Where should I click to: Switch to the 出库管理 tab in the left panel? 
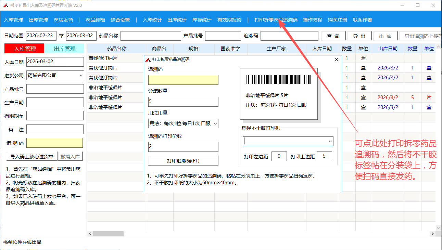pyautogui.click(x=65, y=49)
